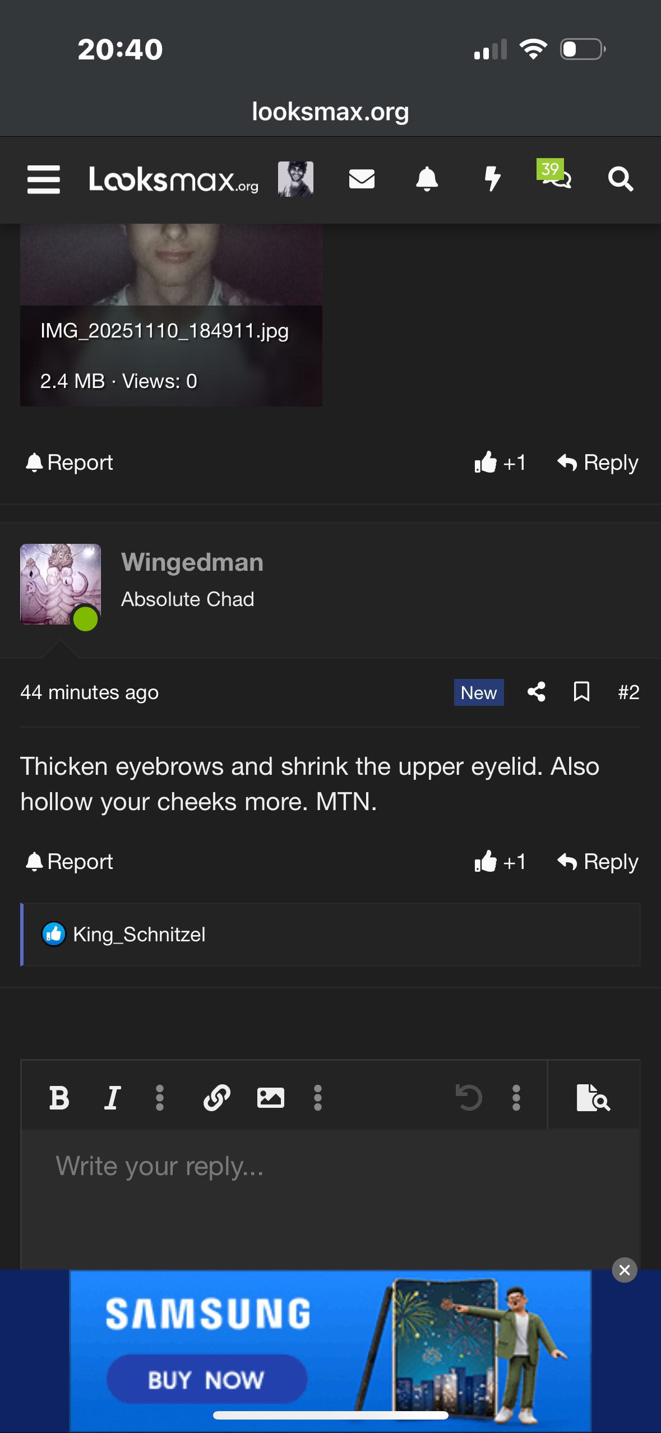Open the hamburger navigation menu

(x=43, y=179)
